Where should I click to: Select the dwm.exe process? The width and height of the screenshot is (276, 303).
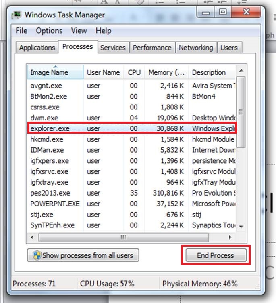tap(131, 118)
